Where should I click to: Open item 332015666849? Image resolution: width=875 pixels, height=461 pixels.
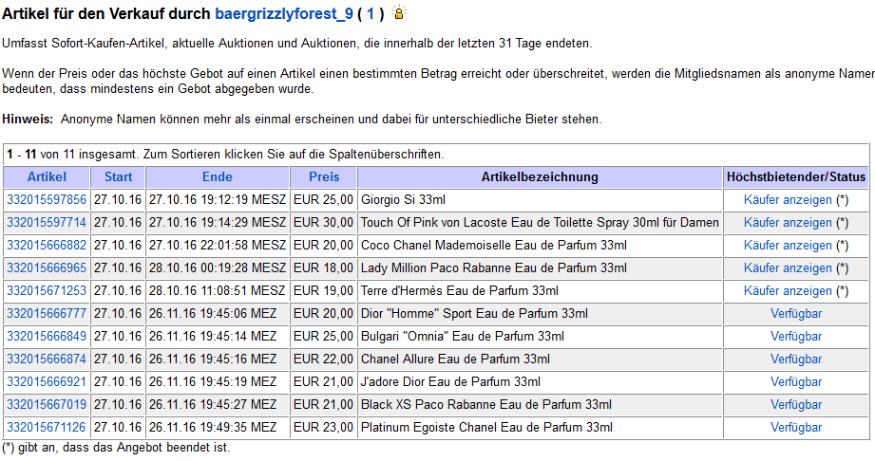tap(47, 337)
